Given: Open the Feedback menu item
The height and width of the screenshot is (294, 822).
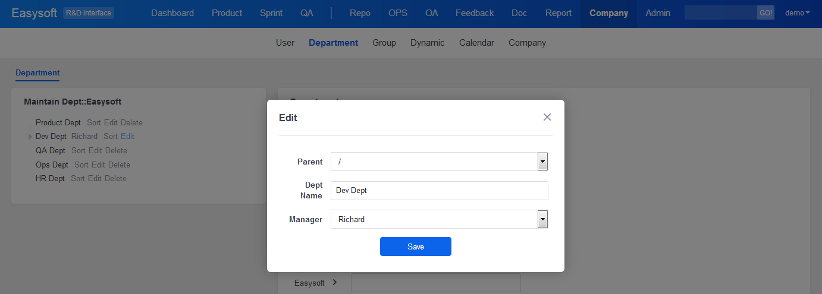Looking at the screenshot, I should 475,13.
